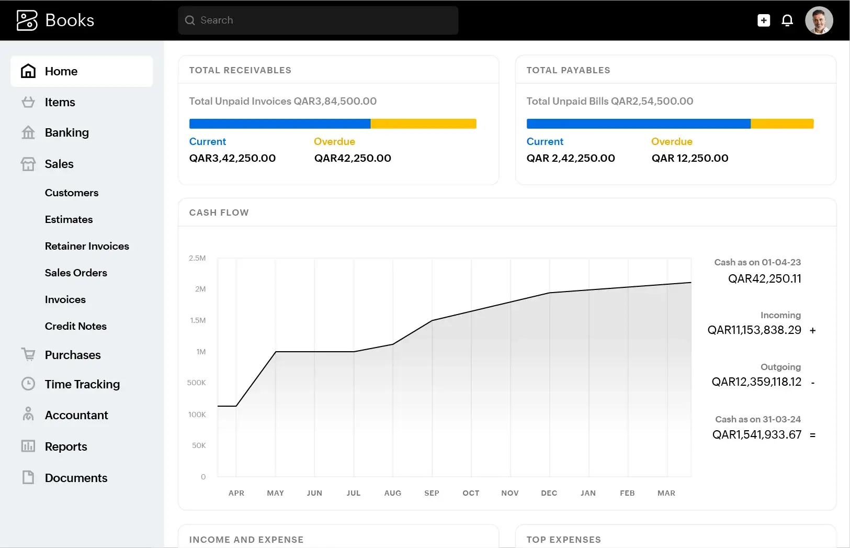This screenshot has height=548, width=850.
Task: Click the Documents sidebar icon
Action: (28, 477)
